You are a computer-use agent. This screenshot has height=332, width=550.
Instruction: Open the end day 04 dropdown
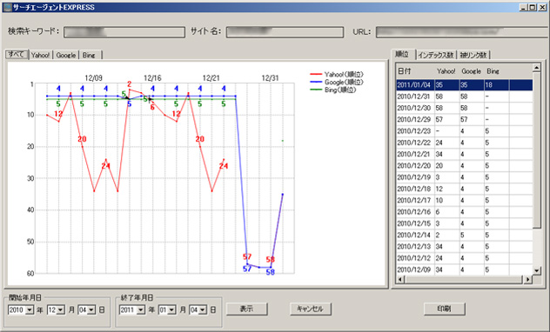(203, 310)
